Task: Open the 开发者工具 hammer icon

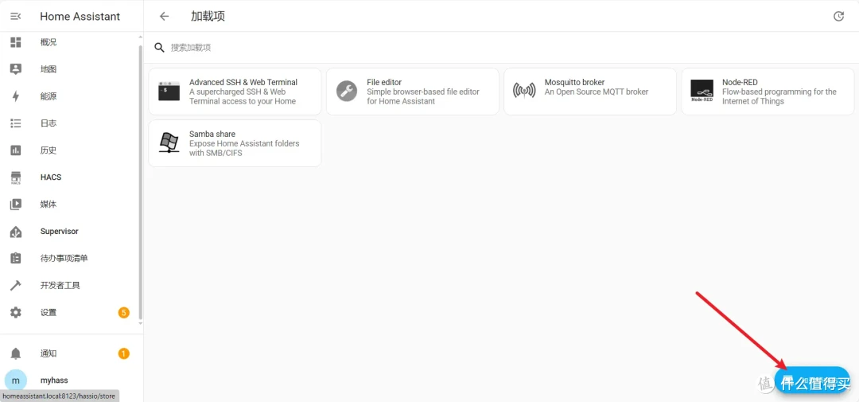Action: click(x=15, y=286)
